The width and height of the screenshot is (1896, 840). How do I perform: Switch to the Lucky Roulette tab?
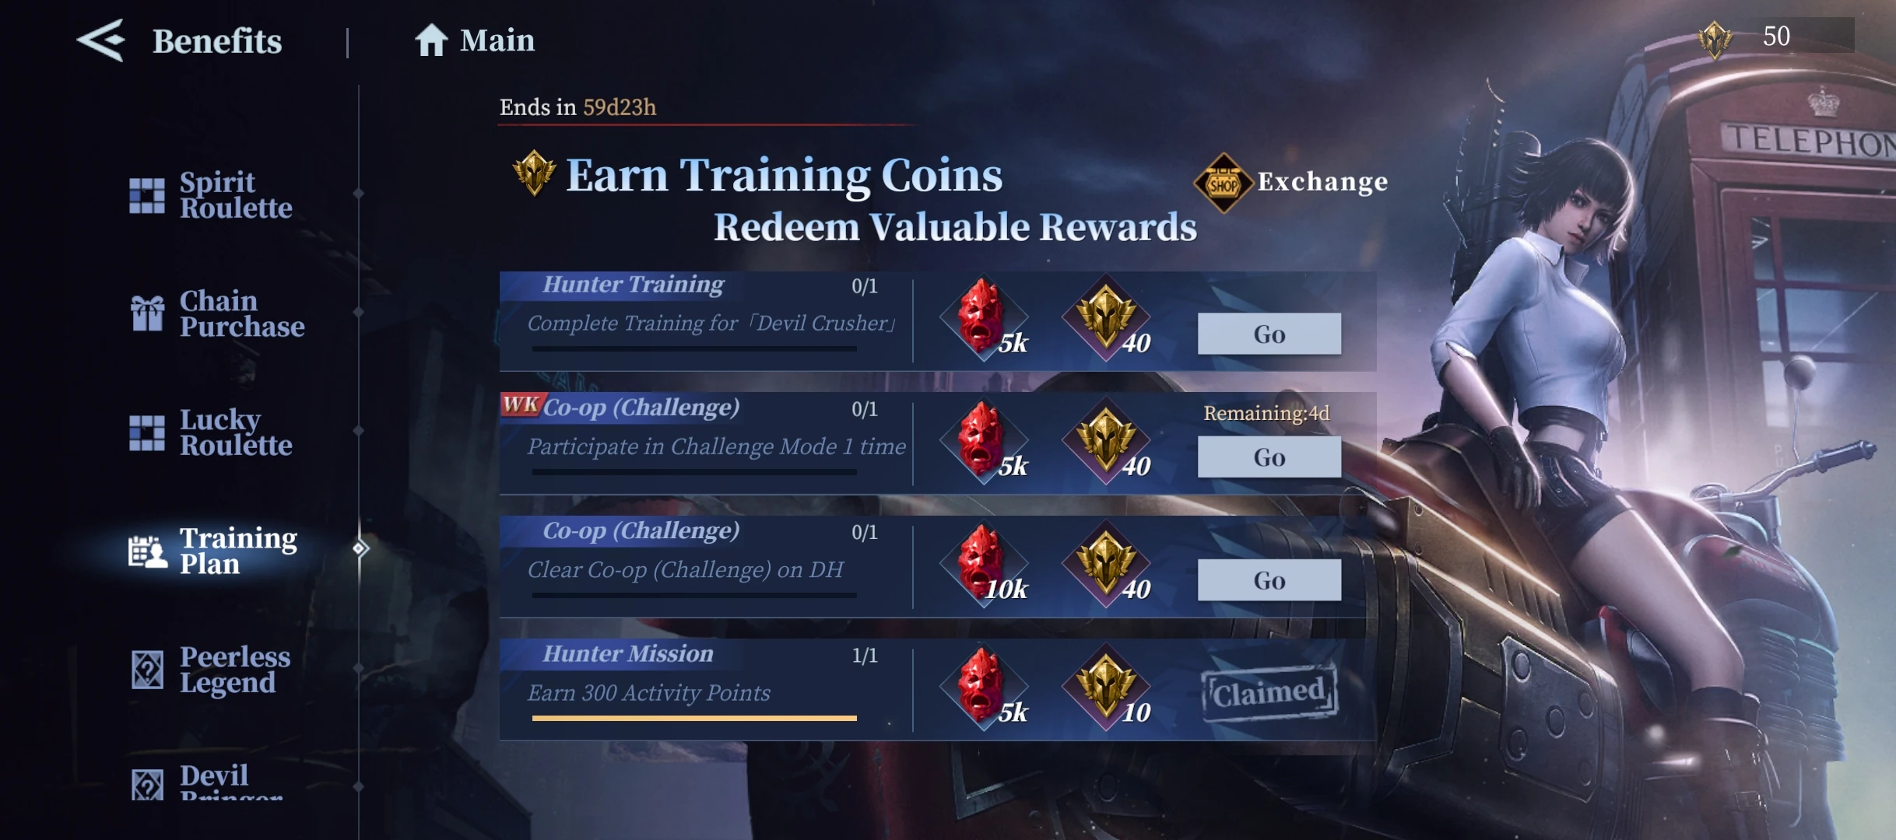(x=212, y=432)
